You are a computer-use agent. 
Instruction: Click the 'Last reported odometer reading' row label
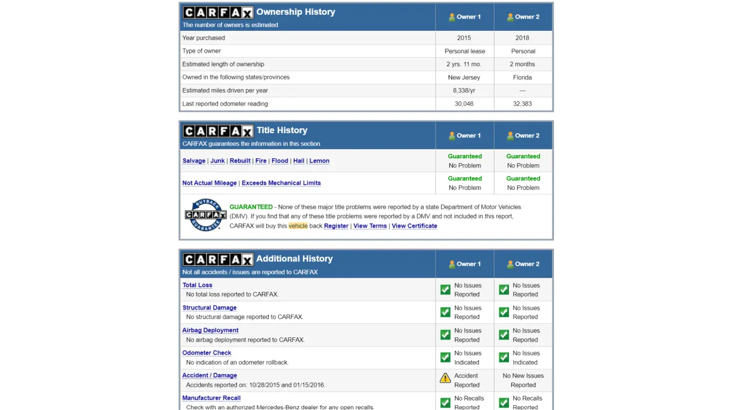(x=225, y=104)
